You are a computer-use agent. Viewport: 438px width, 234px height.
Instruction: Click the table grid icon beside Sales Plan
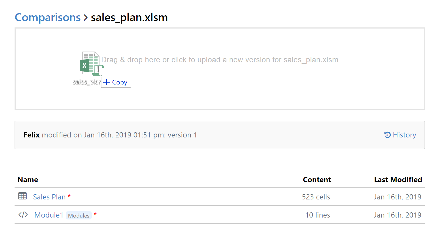(23, 196)
